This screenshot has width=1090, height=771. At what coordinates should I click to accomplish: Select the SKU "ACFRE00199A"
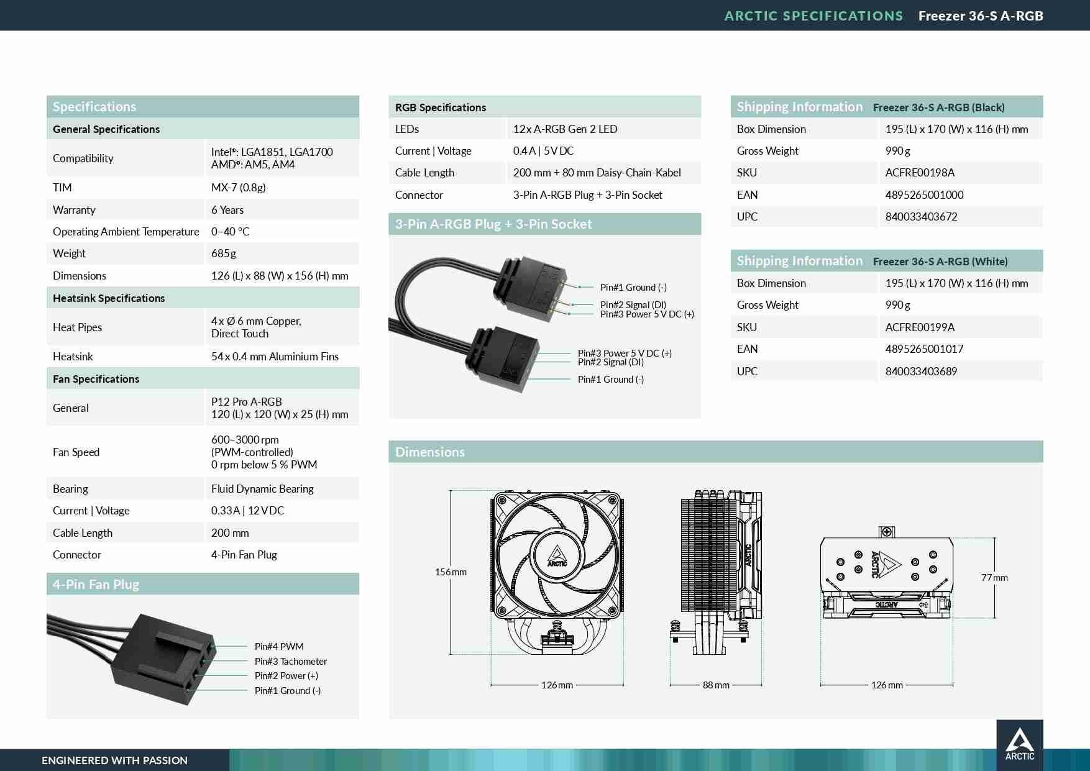tap(920, 327)
